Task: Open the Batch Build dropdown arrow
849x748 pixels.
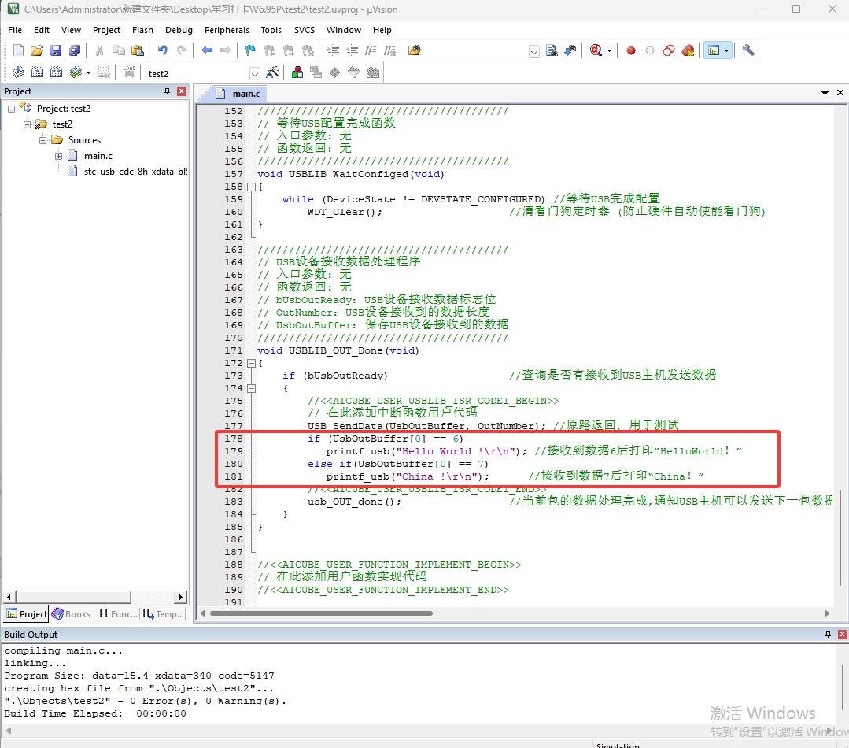Action: click(88, 73)
